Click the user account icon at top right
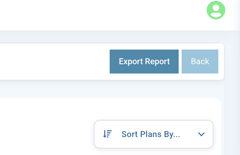 point(216,10)
